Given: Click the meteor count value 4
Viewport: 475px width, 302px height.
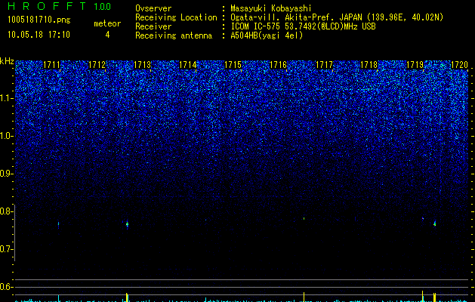Looking at the screenshot, I should [107, 35].
